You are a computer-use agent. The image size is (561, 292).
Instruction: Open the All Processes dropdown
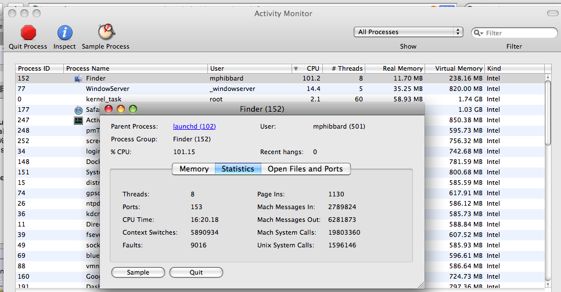tap(408, 32)
